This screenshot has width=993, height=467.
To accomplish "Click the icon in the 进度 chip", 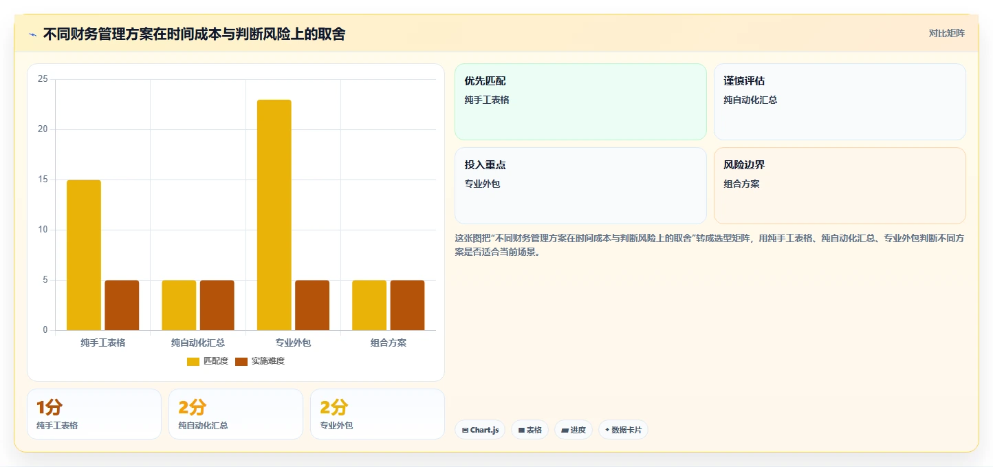I will point(565,430).
